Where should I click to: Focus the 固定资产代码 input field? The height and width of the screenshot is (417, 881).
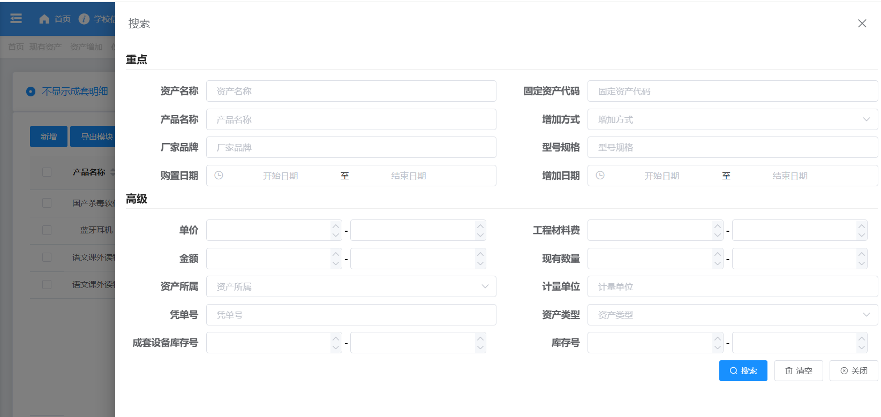coord(732,91)
